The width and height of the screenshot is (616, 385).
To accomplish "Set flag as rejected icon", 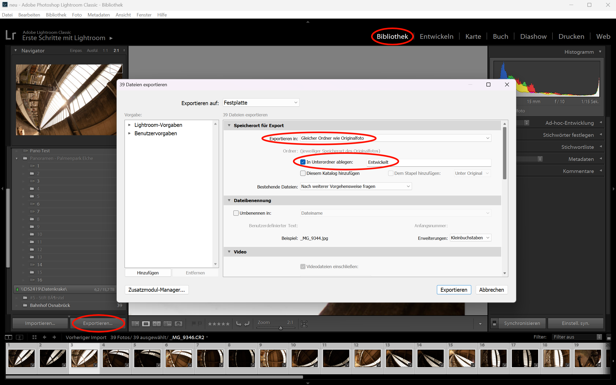I will pyautogui.click(x=200, y=323).
